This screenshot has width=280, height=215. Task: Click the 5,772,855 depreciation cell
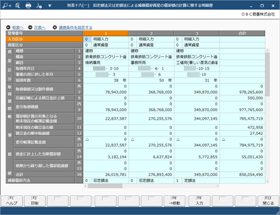[x=197, y=157]
